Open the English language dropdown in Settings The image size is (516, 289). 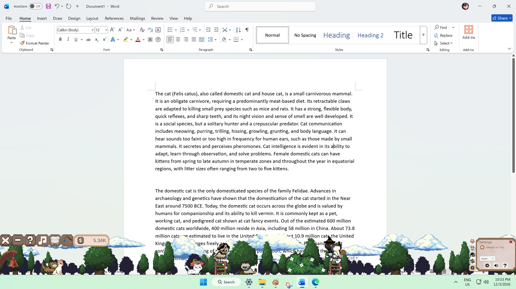(487, 258)
